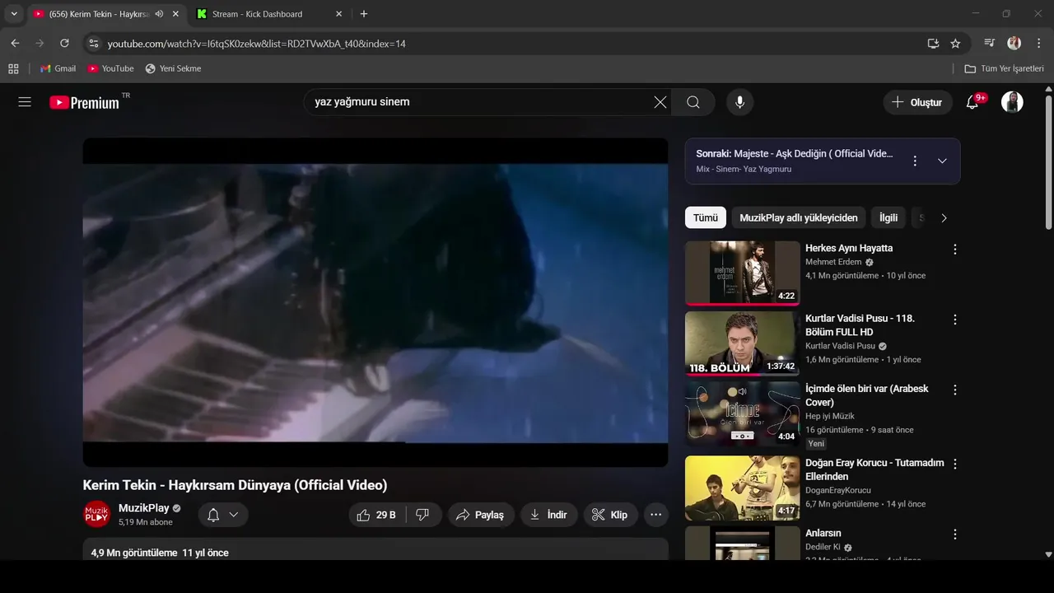1054x593 pixels.
Task: Open the MuzikPlay channel avatar
Action: 97,514
